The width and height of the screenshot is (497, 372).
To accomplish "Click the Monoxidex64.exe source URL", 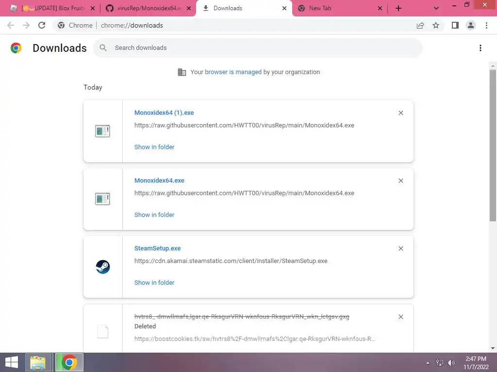I will pyautogui.click(x=244, y=193).
